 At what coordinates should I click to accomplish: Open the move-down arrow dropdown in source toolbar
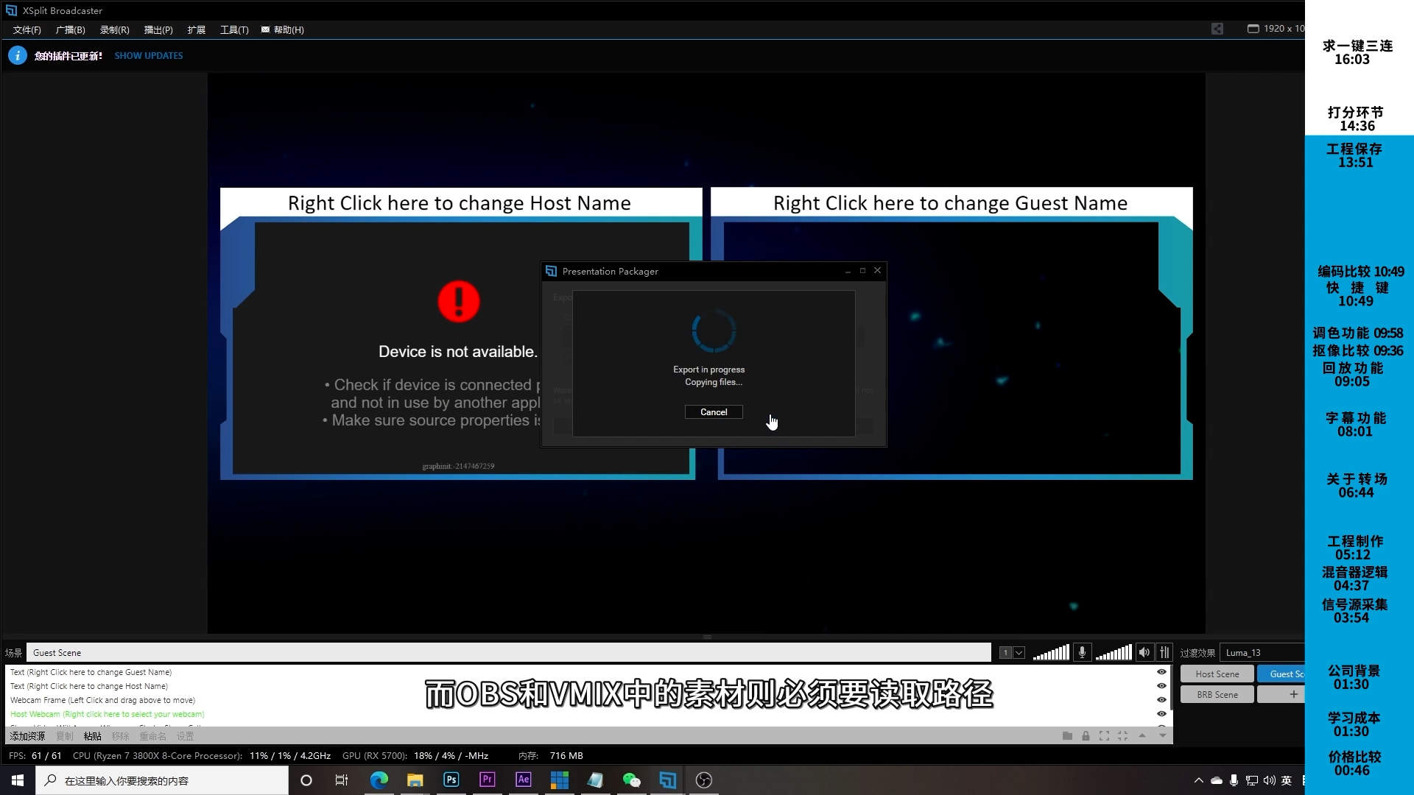point(1163,735)
